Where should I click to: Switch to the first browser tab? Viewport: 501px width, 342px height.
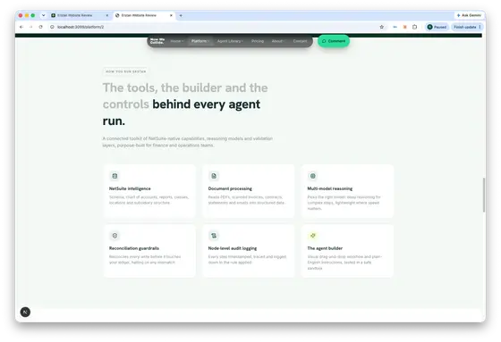pyautogui.click(x=80, y=15)
